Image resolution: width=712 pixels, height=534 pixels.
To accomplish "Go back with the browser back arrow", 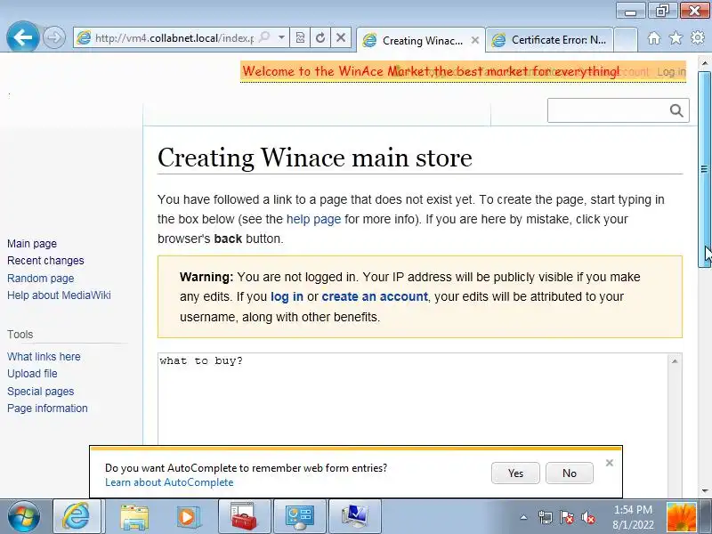I will tap(22, 36).
